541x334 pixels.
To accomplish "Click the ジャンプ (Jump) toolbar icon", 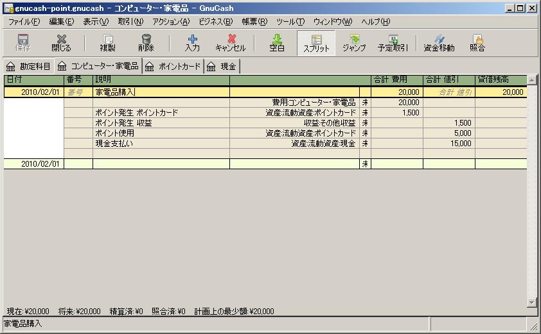I will 354,43.
